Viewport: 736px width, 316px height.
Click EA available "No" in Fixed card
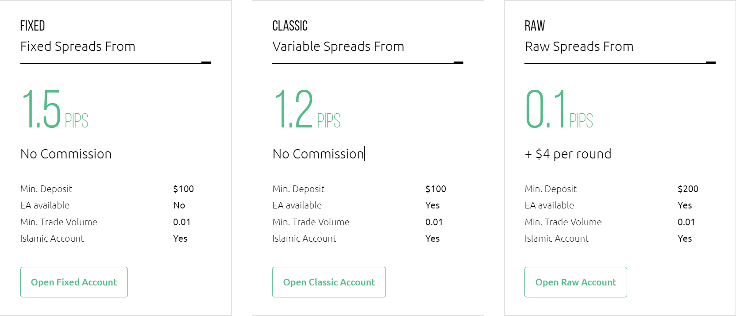click(179, 205)
